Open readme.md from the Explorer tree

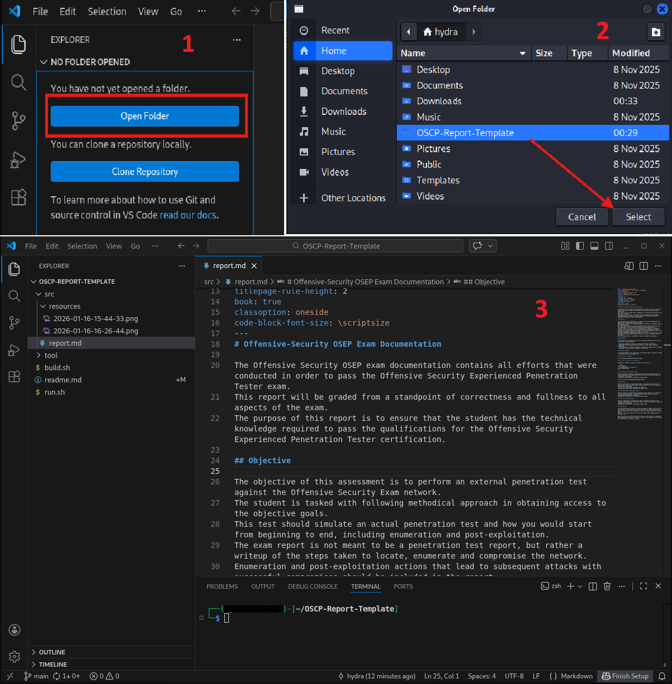[x=112, y=380]
